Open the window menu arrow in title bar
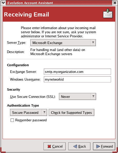118x153 pixels. click(3, 3)
